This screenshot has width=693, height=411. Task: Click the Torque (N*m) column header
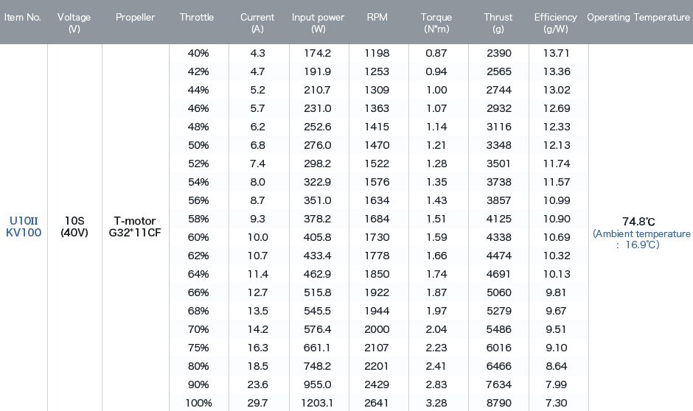click(x=436, y=23)
